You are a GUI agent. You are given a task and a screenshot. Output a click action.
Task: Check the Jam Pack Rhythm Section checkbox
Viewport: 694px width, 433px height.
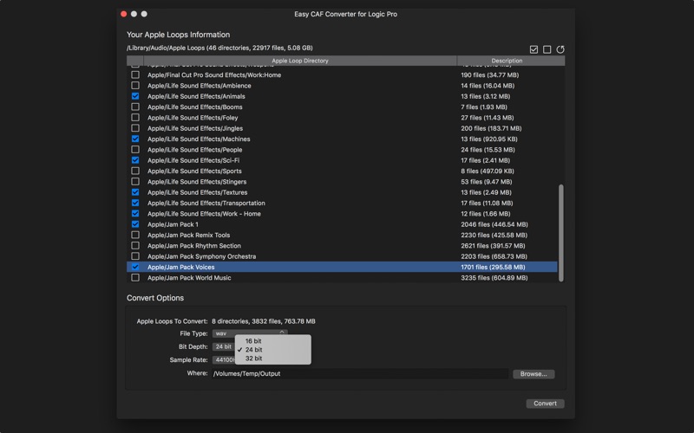click(x=135, y=245)
